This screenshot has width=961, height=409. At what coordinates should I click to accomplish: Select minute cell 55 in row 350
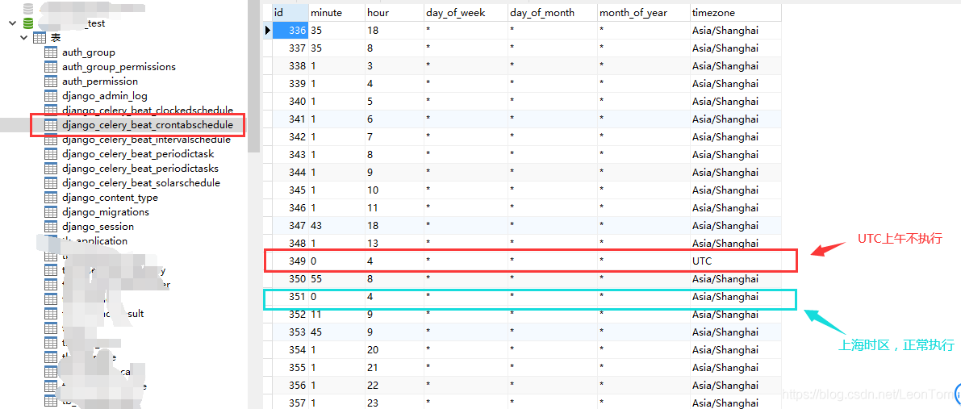click(x=336, y=279)
